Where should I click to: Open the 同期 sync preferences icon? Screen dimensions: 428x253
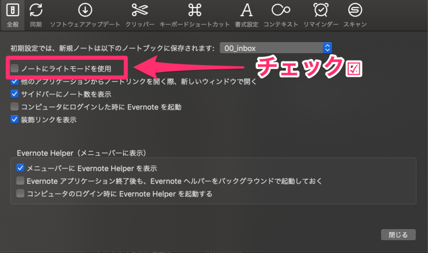tap(36, 10)
